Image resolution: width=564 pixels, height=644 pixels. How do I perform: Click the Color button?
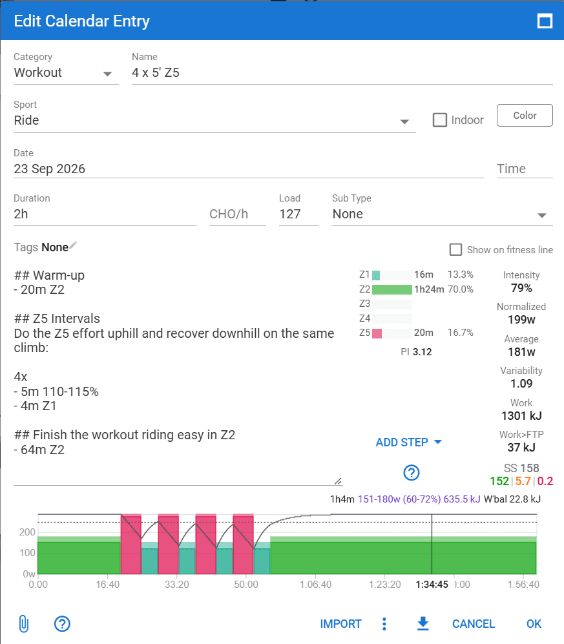click(x=525, y=116)
